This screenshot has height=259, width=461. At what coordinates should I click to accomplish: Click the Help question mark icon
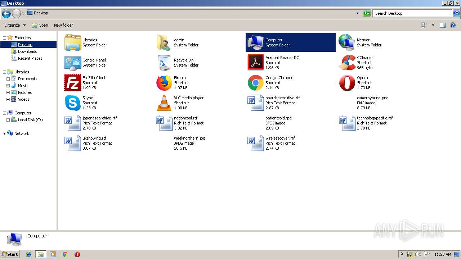click(453, 25)
